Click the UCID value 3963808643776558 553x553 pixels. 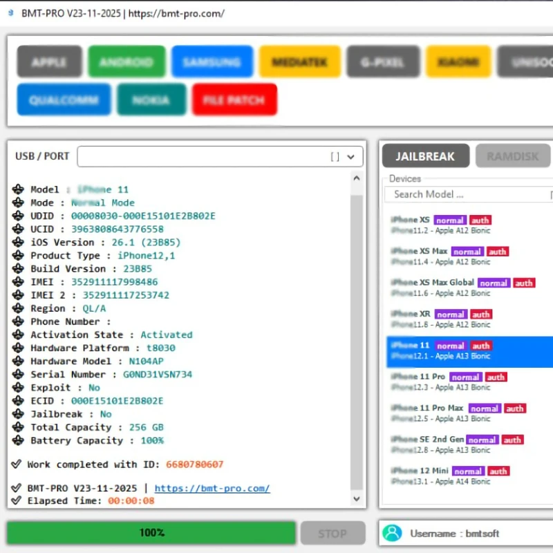tap(118, 229)
